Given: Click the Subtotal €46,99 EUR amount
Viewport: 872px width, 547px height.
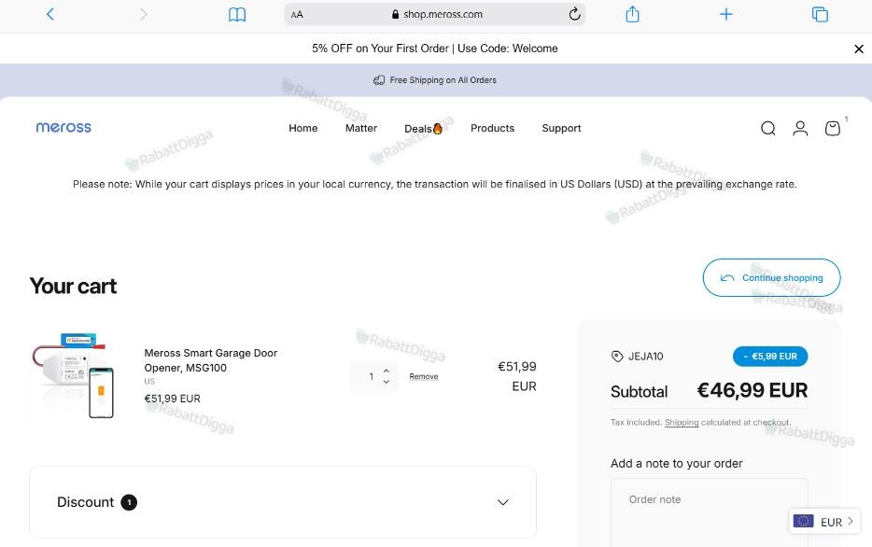Looking at the screenshot, I should pos(752,390).
